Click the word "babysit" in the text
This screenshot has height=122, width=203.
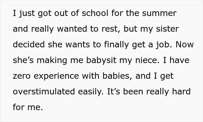(x=101, y=61)
